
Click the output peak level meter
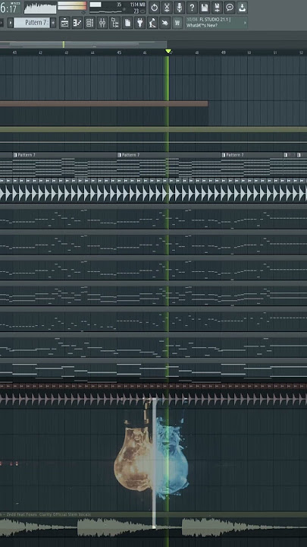[72, 6]
